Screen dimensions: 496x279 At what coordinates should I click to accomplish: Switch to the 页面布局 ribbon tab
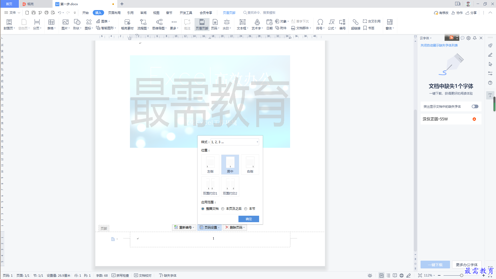coord(114,13)
